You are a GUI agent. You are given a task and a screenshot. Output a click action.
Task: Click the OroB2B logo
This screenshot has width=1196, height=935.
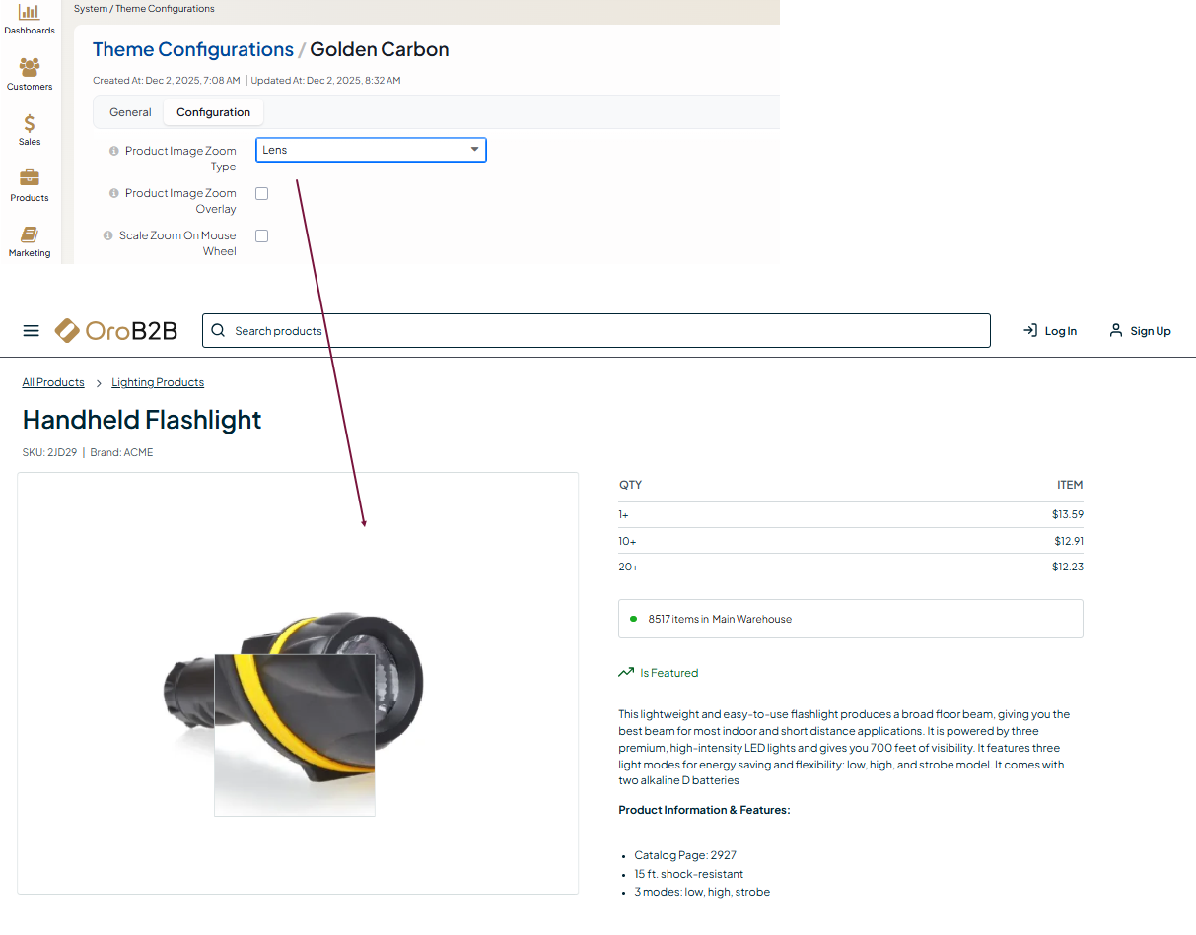(x=116, y=331)
